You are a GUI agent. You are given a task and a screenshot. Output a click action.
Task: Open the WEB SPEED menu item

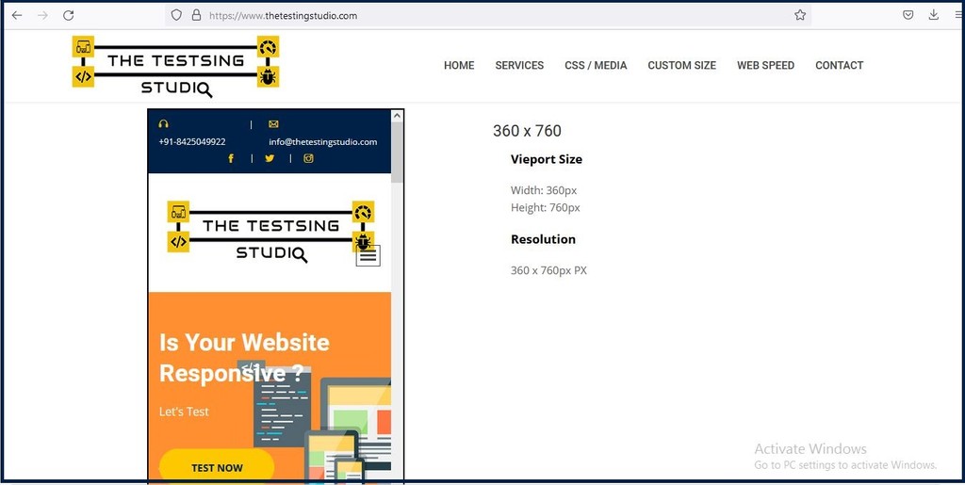tap(765, 66)
